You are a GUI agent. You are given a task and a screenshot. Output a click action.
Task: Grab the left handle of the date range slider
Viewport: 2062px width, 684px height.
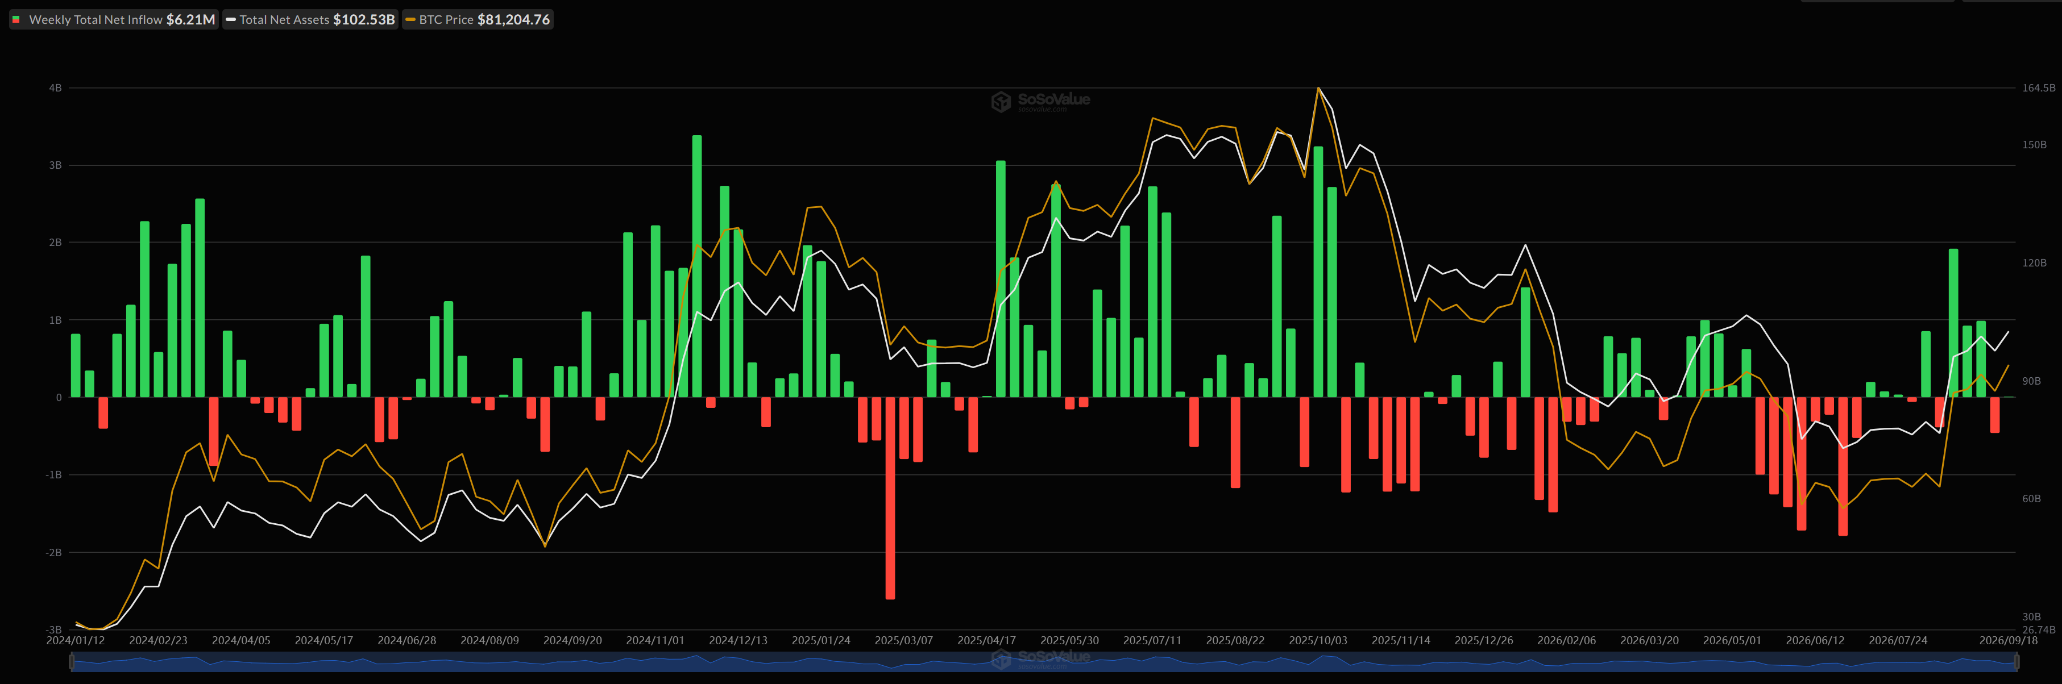(72, 662)
